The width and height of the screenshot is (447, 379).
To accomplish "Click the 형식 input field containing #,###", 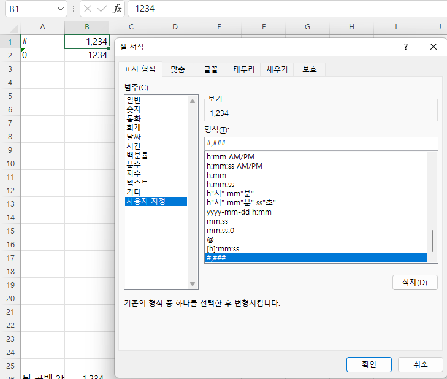I will [x=321, y=144].
